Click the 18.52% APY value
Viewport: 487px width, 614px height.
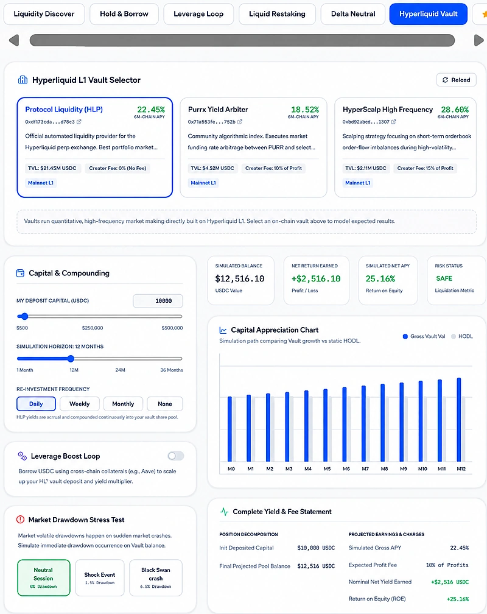[305, 110]
